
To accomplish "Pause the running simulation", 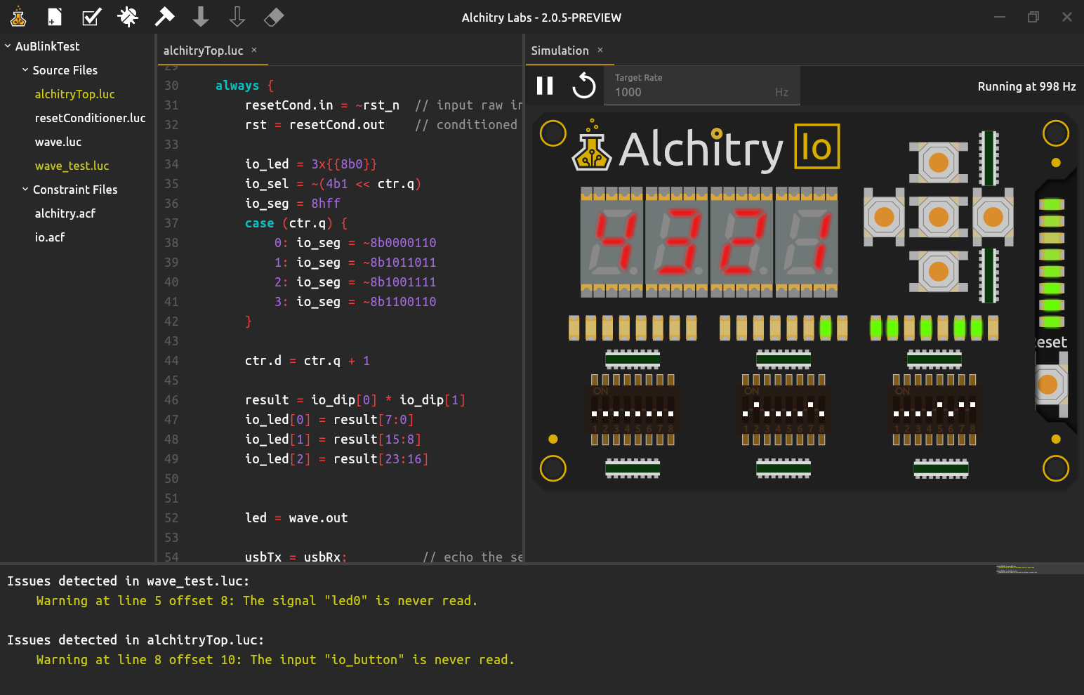I will (544, 86).
